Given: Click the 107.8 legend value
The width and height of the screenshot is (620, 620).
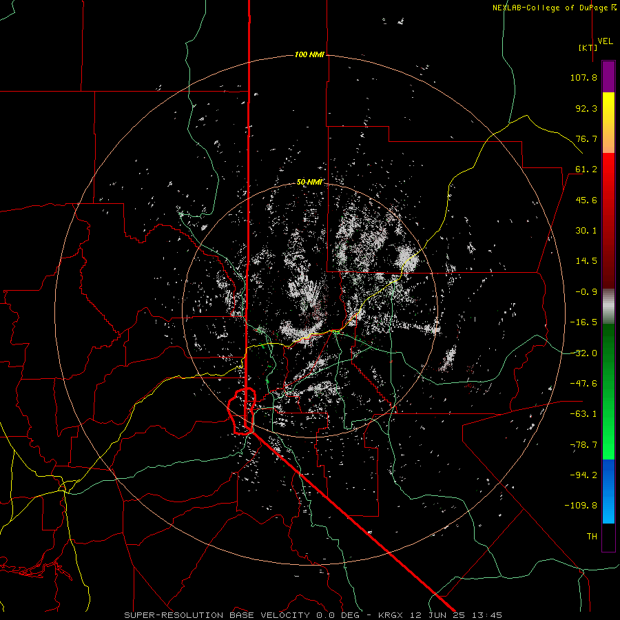Looking at the screenshot, I should click(583, 77).
